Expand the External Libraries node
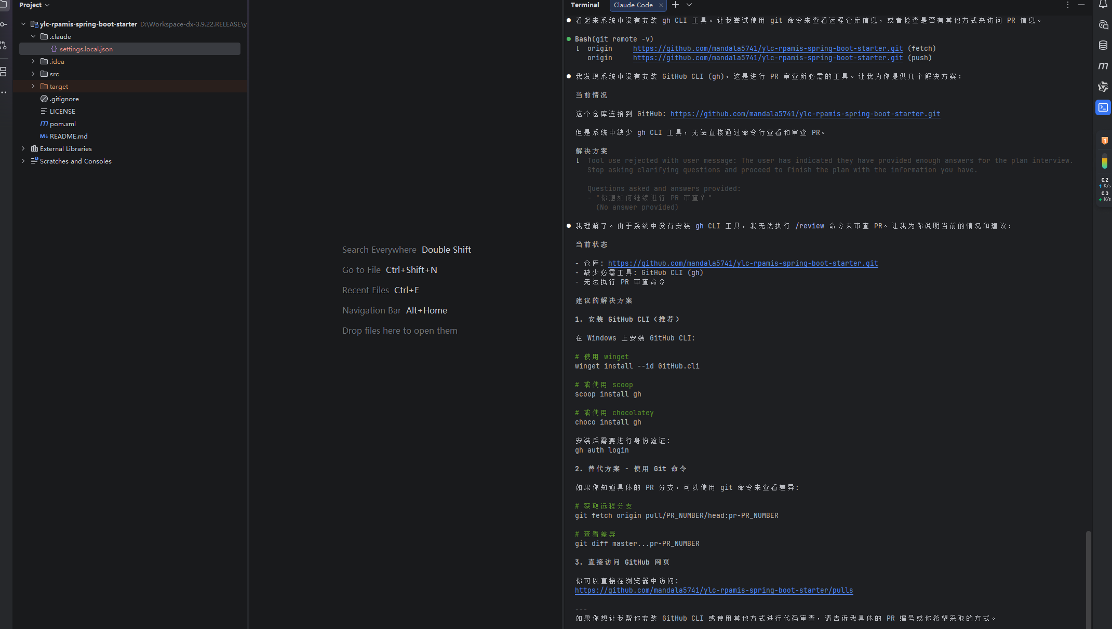 pyautogui.click(x=23, y=148)
